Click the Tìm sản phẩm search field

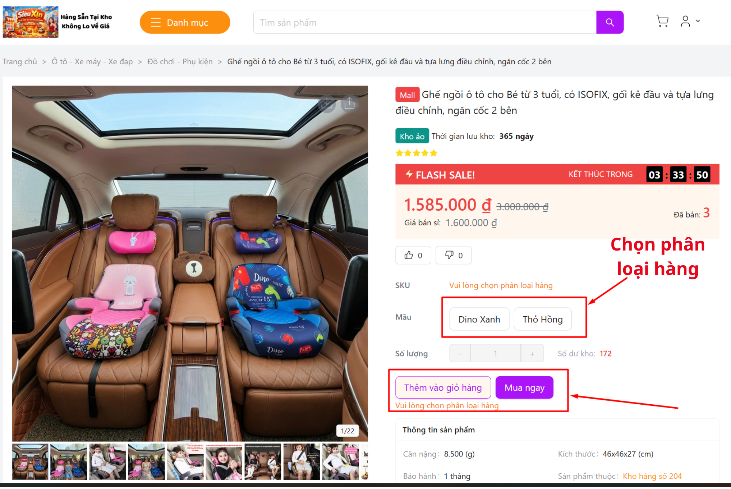coord(425,22)
